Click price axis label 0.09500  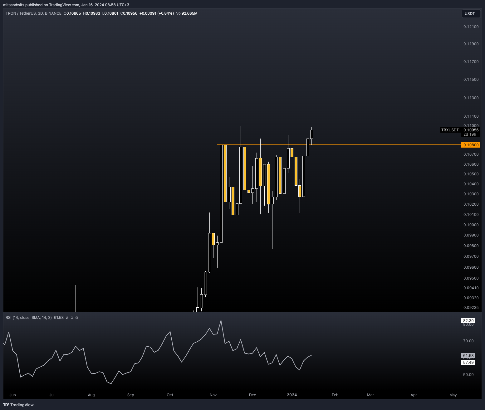pyautogui.click(x=471, y=278)
